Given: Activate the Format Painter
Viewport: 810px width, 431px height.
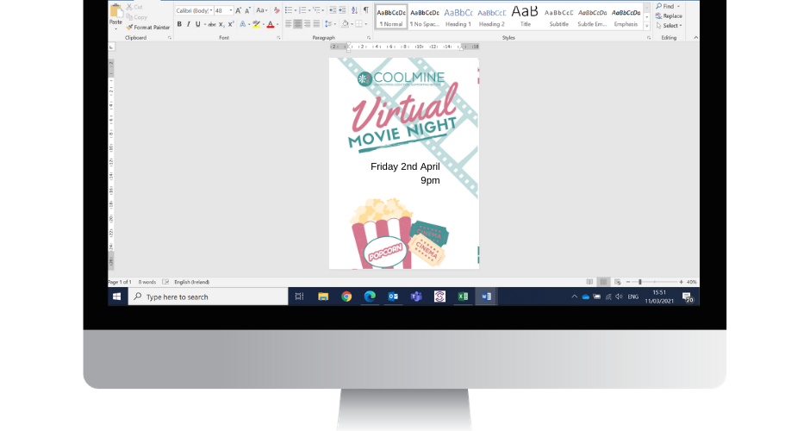Looking at the screenshot, I should coord(147,28).
